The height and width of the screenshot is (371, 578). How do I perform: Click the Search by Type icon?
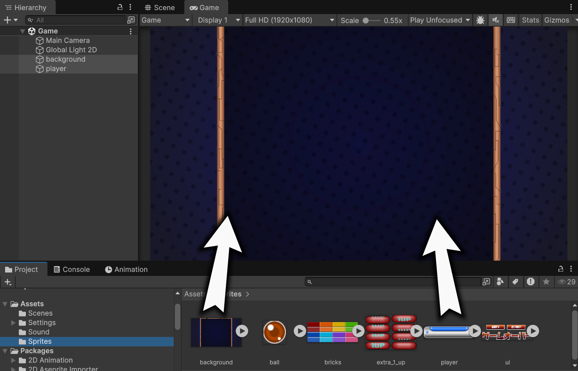[x=500, y=282]
